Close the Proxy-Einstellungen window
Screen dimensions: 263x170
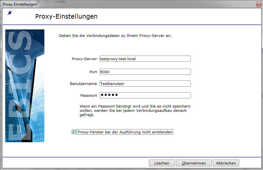259,4
